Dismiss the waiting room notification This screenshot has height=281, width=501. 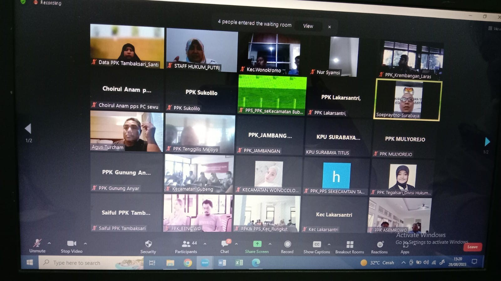(329, 27)
